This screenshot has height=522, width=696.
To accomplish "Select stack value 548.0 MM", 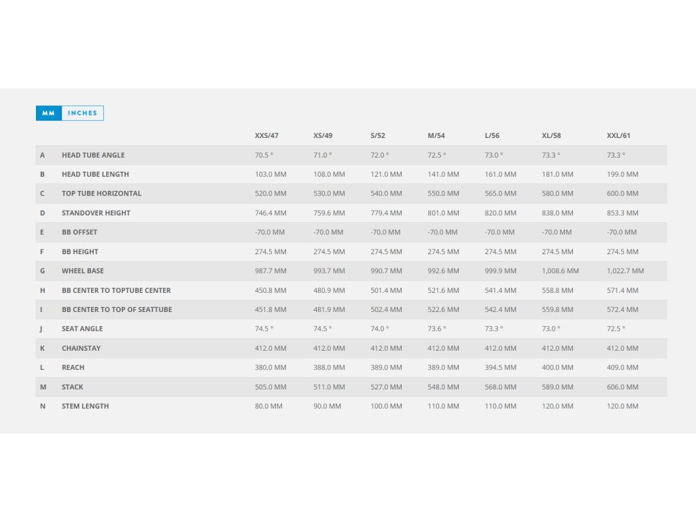I will point(443,387).
